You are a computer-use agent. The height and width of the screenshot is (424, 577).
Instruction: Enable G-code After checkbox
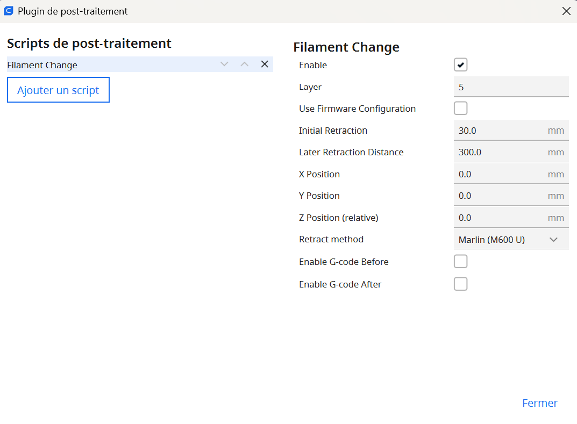(460, 284)
